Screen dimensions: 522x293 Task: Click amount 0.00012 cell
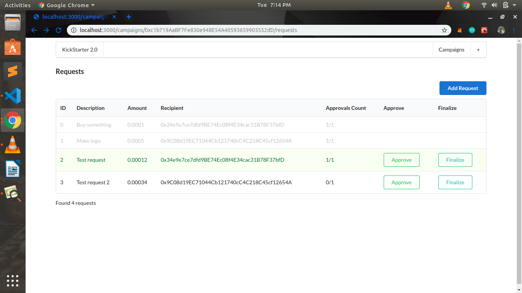[137, 160]
